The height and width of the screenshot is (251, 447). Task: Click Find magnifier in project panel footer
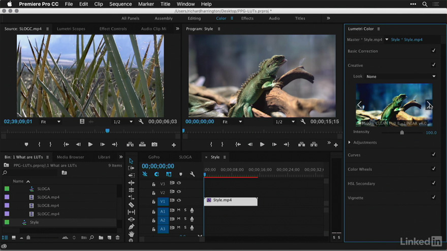[x=92, y=238]
